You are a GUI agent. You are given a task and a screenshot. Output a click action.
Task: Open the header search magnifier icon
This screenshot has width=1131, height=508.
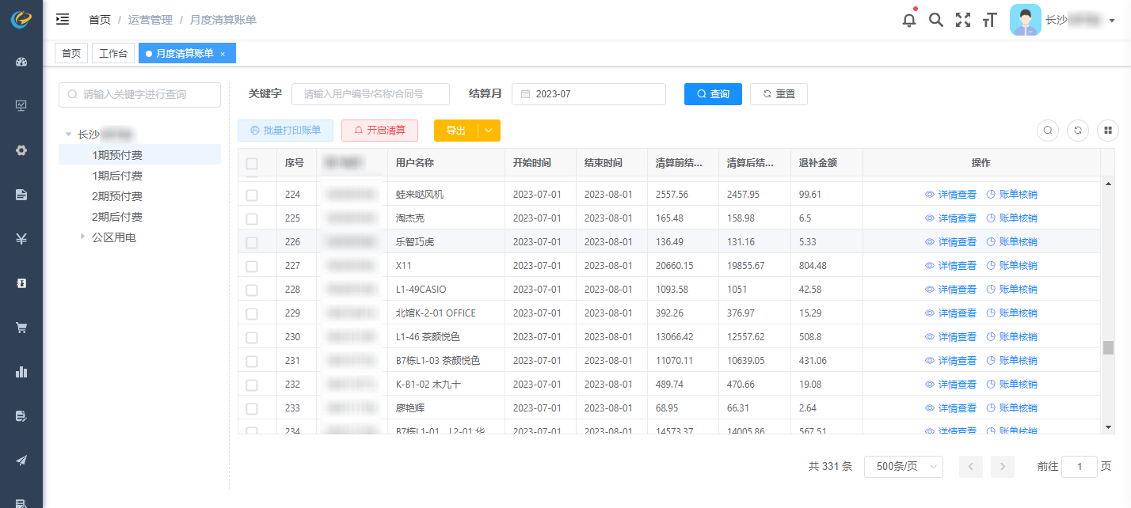935,21
